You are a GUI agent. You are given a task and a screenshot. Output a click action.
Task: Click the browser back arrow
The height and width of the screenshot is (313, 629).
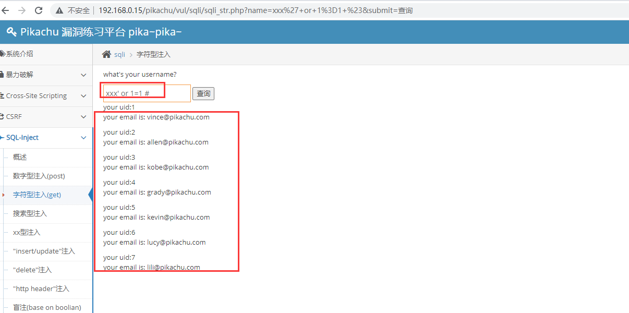7,10
